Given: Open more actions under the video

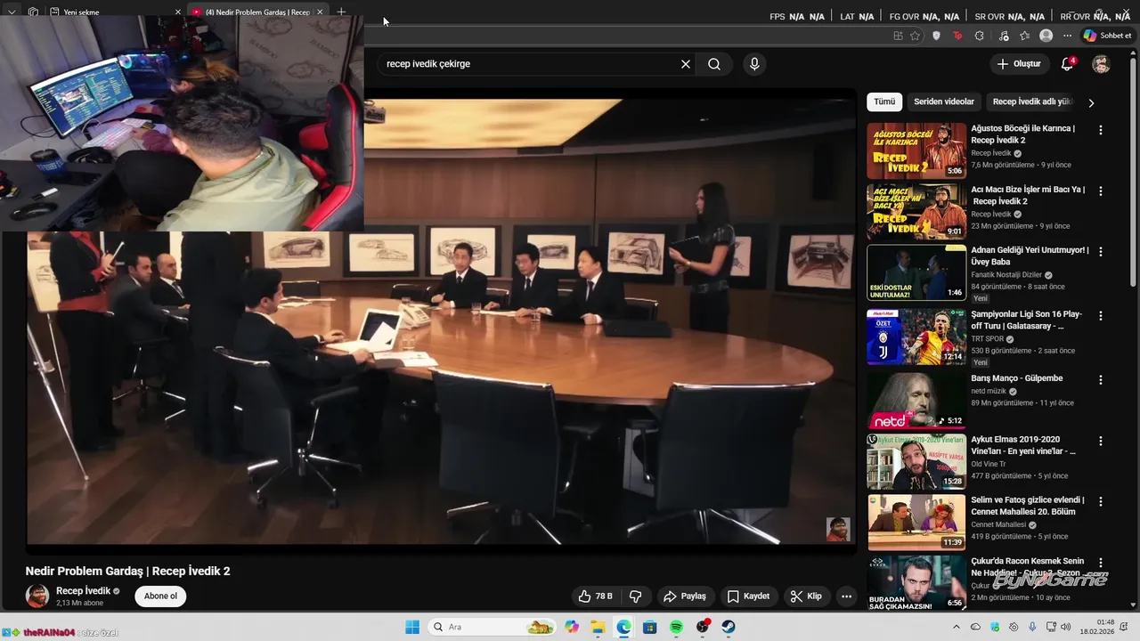Looking at the screenshot, I should click(x=846, y=596).
